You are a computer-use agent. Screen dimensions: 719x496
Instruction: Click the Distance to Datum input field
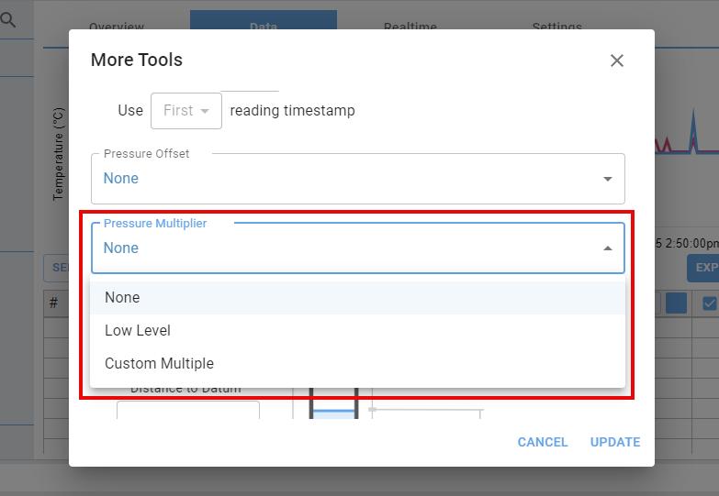point(188,411)
